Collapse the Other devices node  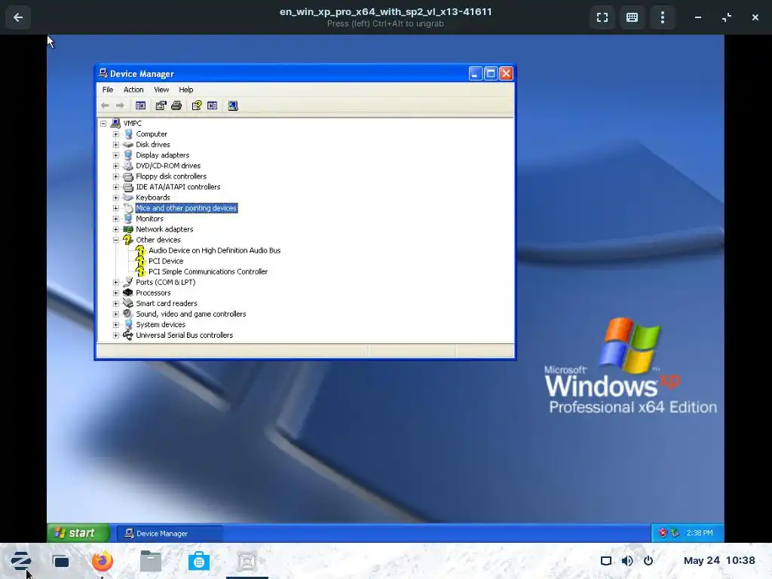115,240
